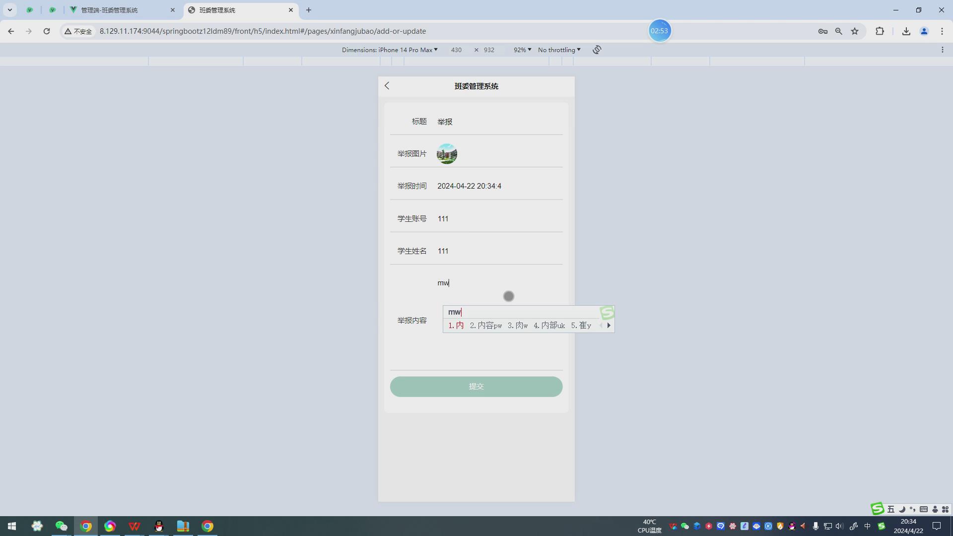The height and width of the screenshot is (536, 953).
Task: Select candidate 2 内容 in IME popup
Action: click(x=485, y=326)
